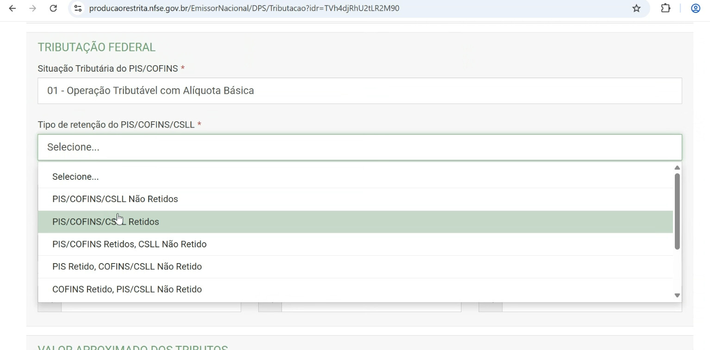Viewport: 710px width, 350px height.
Task: Open the browser extensions puzzle icon
Action: click(x=666, y=8)
